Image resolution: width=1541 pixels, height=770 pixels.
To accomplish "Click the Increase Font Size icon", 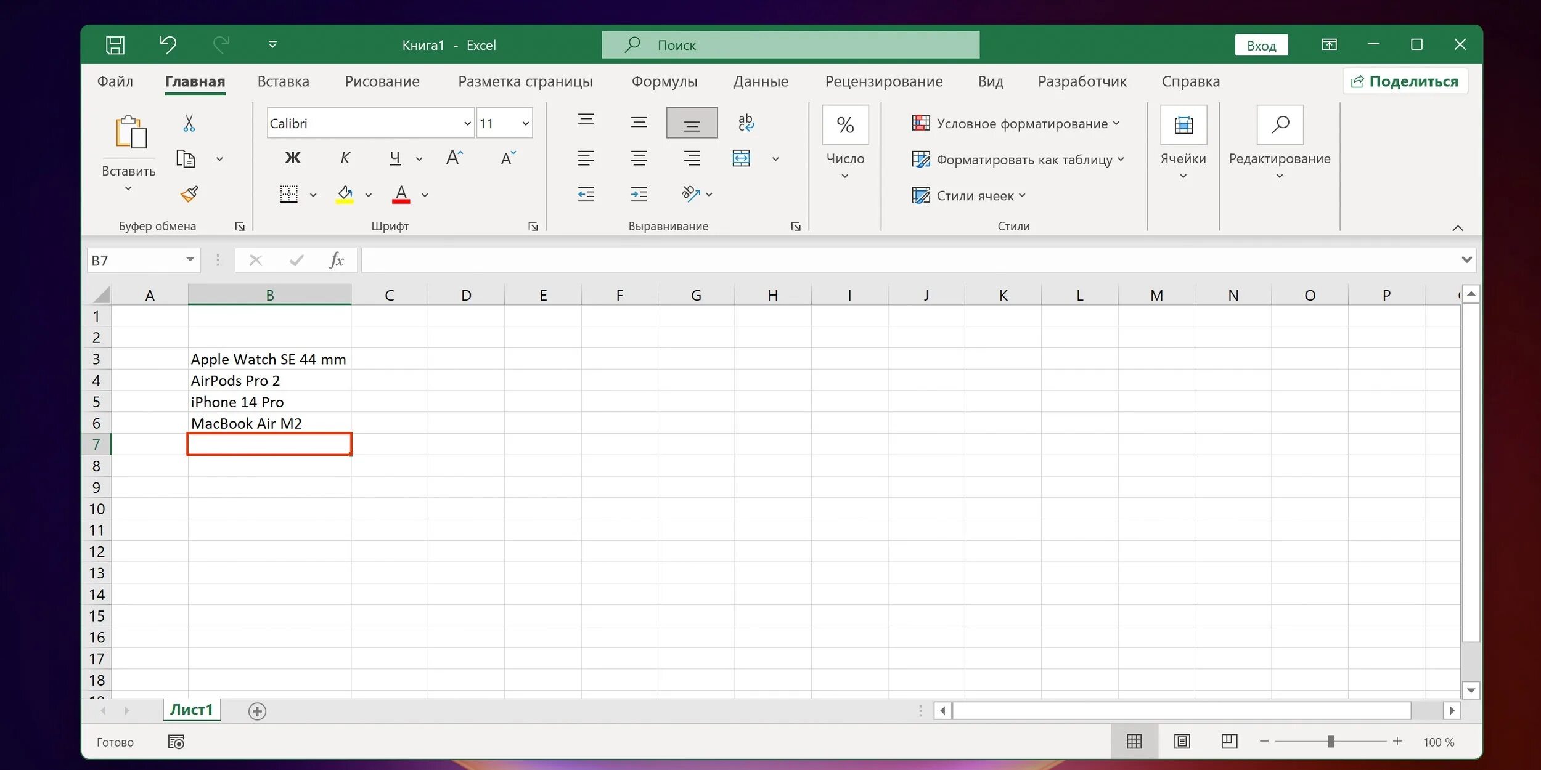I will 454,158.
